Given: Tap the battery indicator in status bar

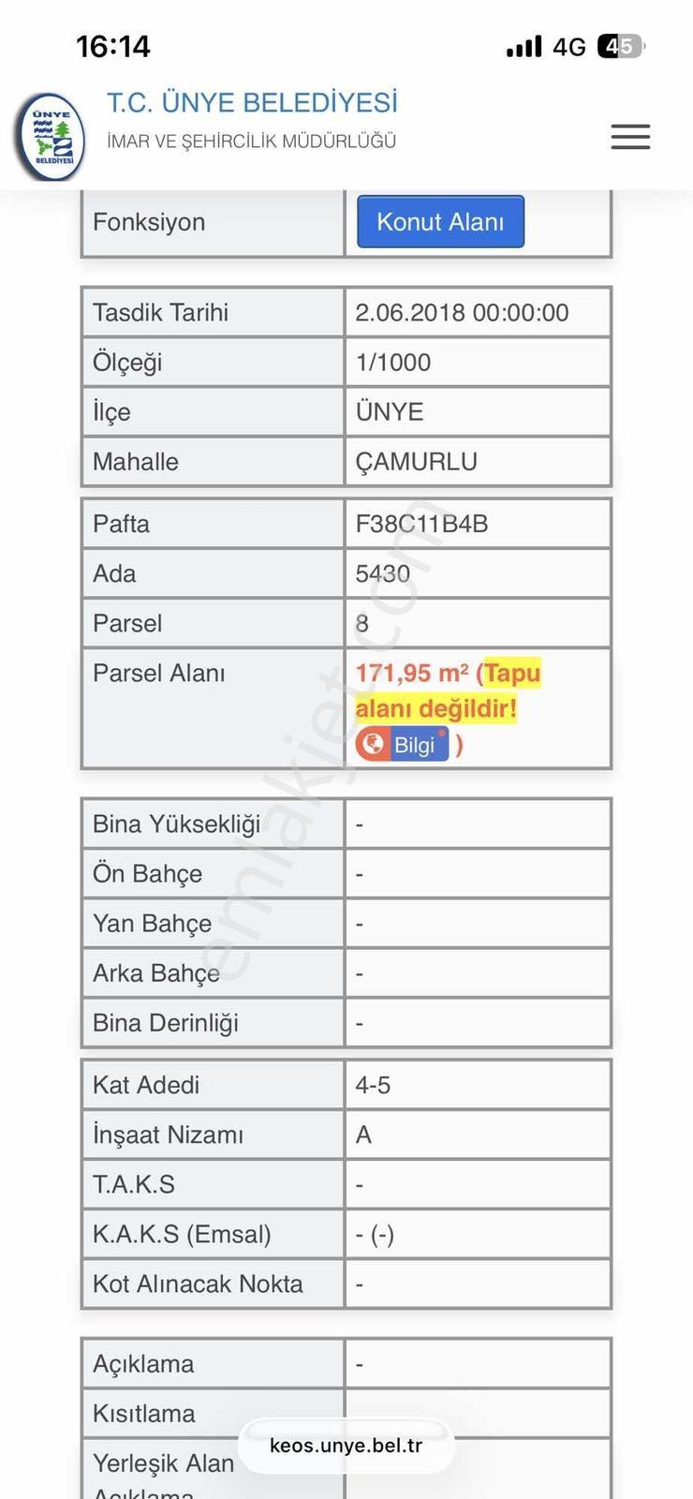Looking at the screenshot, I should 622,46.
